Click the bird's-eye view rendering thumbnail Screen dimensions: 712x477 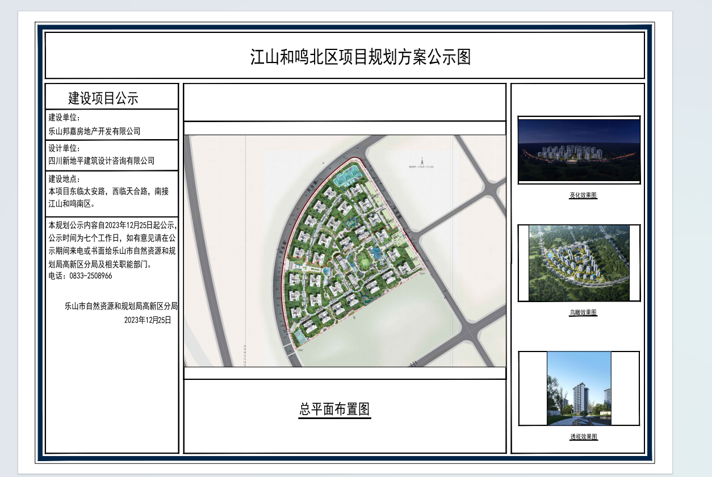(579, 263)
